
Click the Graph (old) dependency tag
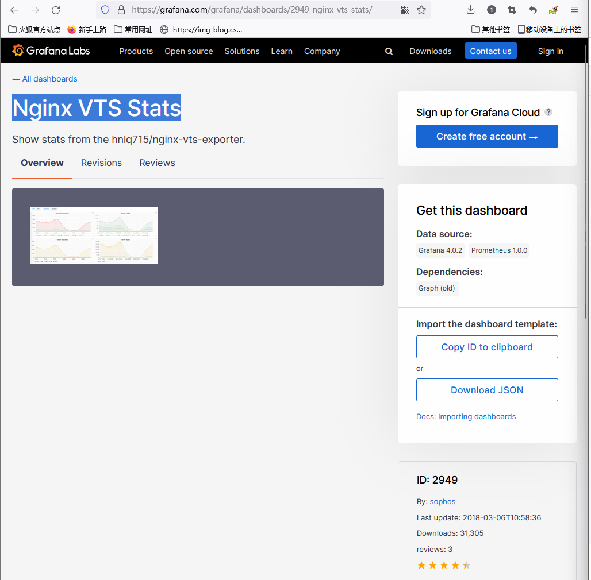pyautogui.click(x=438, y=288)
